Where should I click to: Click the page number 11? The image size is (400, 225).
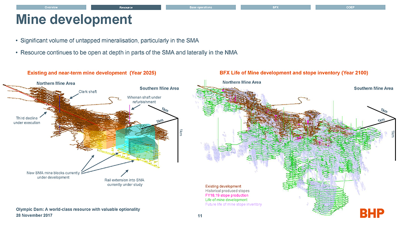200,215
